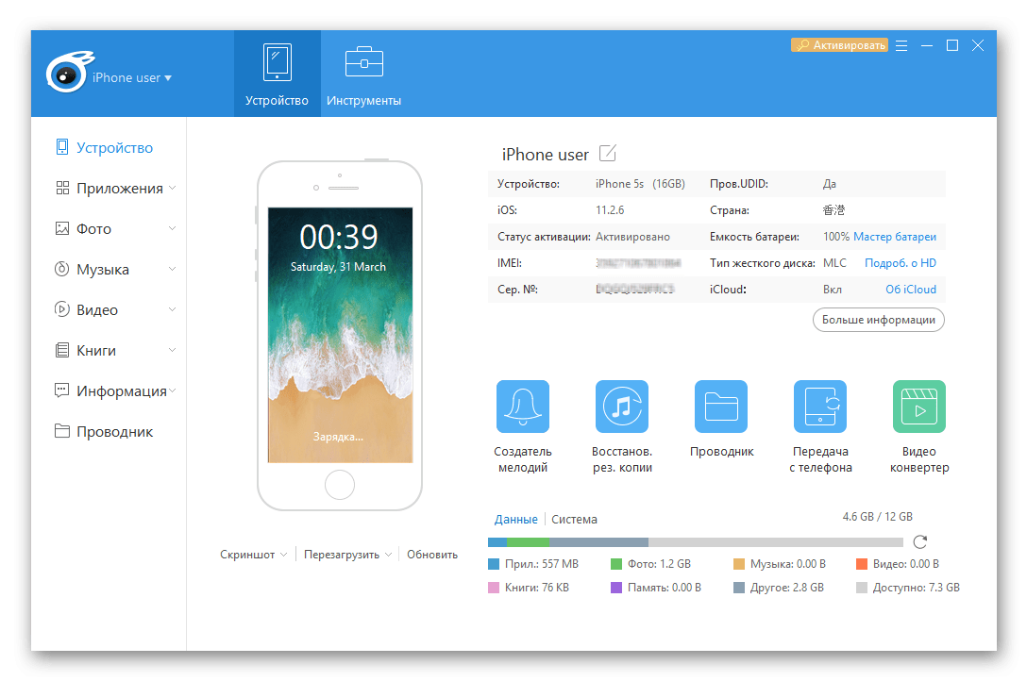Open the Об iCloud link

(910, 290)
